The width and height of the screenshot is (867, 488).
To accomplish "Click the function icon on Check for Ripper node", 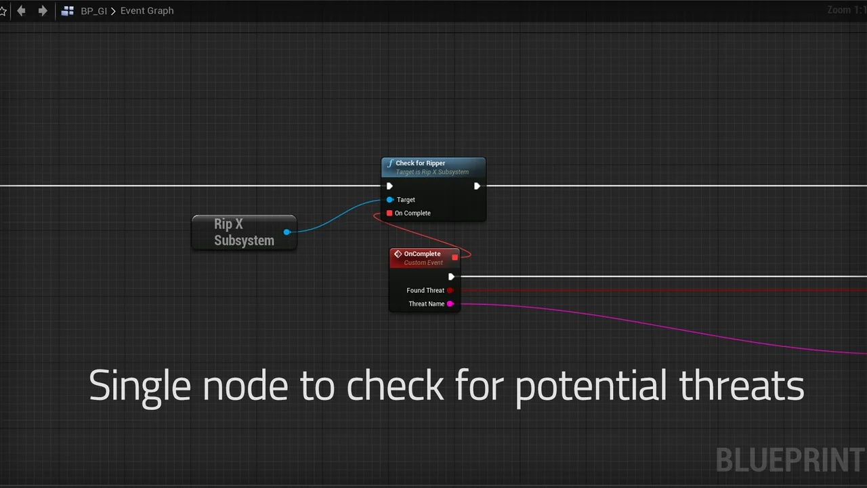I will click(x=389, y=163).
